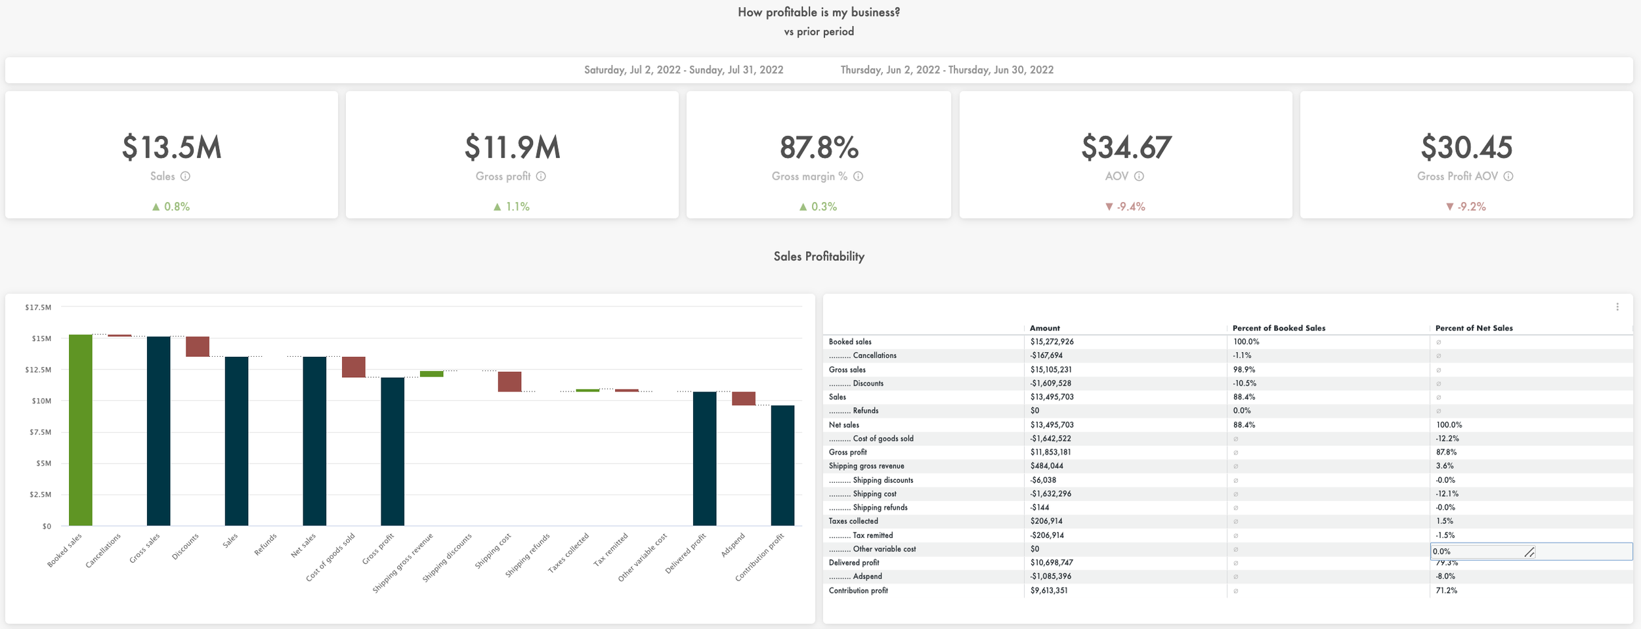1641x629 pixels.
Task: Click the Contribution profit row
Action: (x=859, y=590)
